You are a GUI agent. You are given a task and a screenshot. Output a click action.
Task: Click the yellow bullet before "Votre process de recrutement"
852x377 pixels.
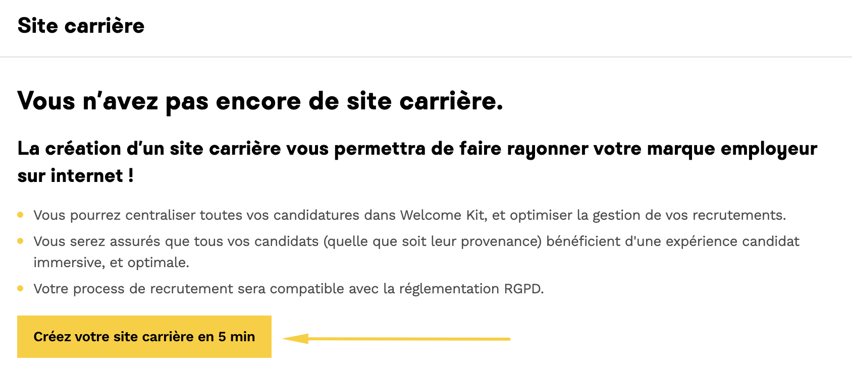click(20, 288)
